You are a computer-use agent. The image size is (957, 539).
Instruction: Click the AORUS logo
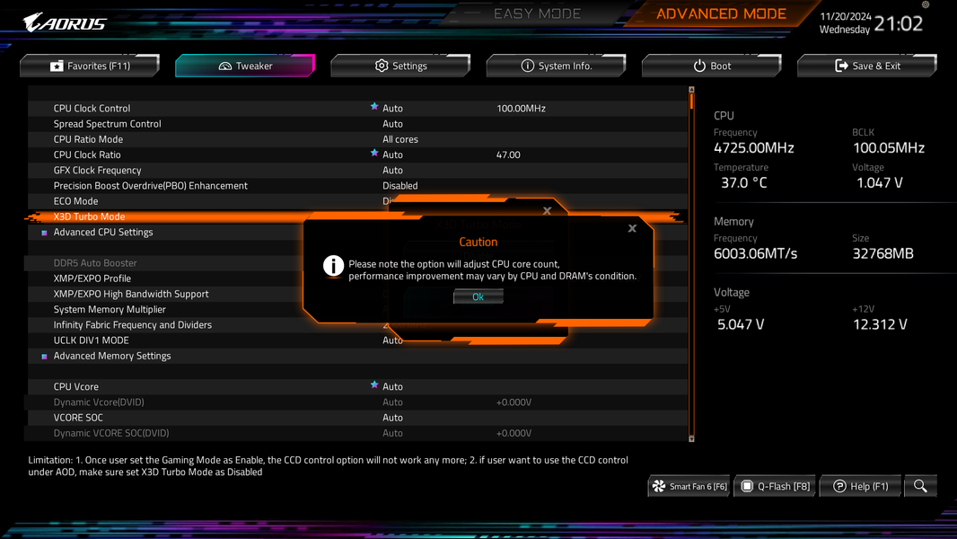[66, 23]
